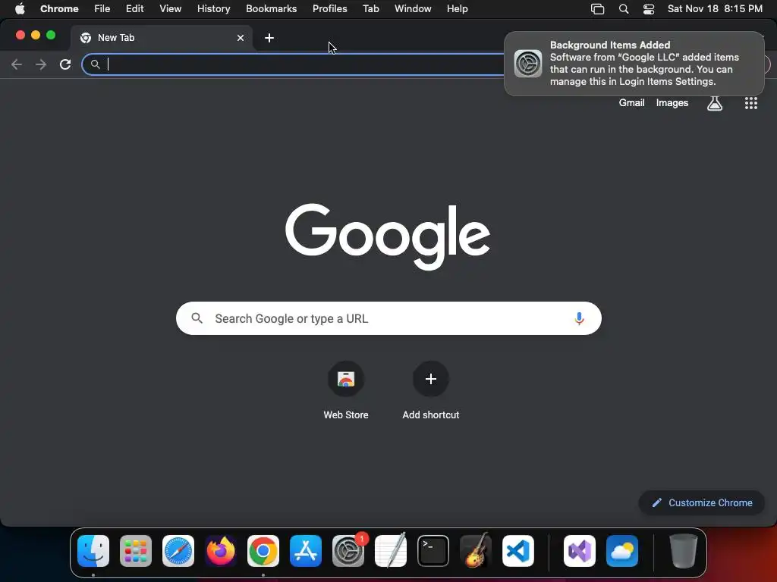The image size is (777, 582).
Task: Open the Tab menu
Action: [x=370, y=8]
